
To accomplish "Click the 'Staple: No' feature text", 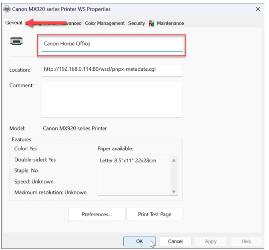I will tap(26, 170).
